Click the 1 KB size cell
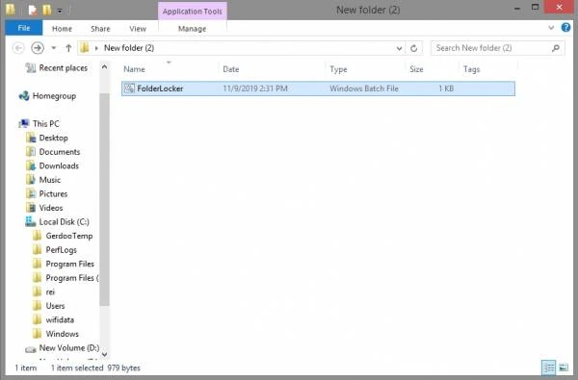This screenshot has width=578, height=380. coord(446,89)
